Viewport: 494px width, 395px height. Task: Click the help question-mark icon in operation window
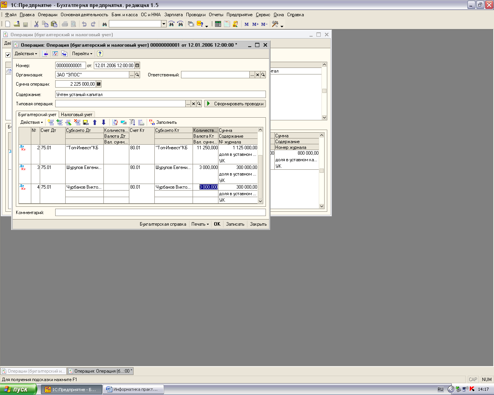coord(100,54)
